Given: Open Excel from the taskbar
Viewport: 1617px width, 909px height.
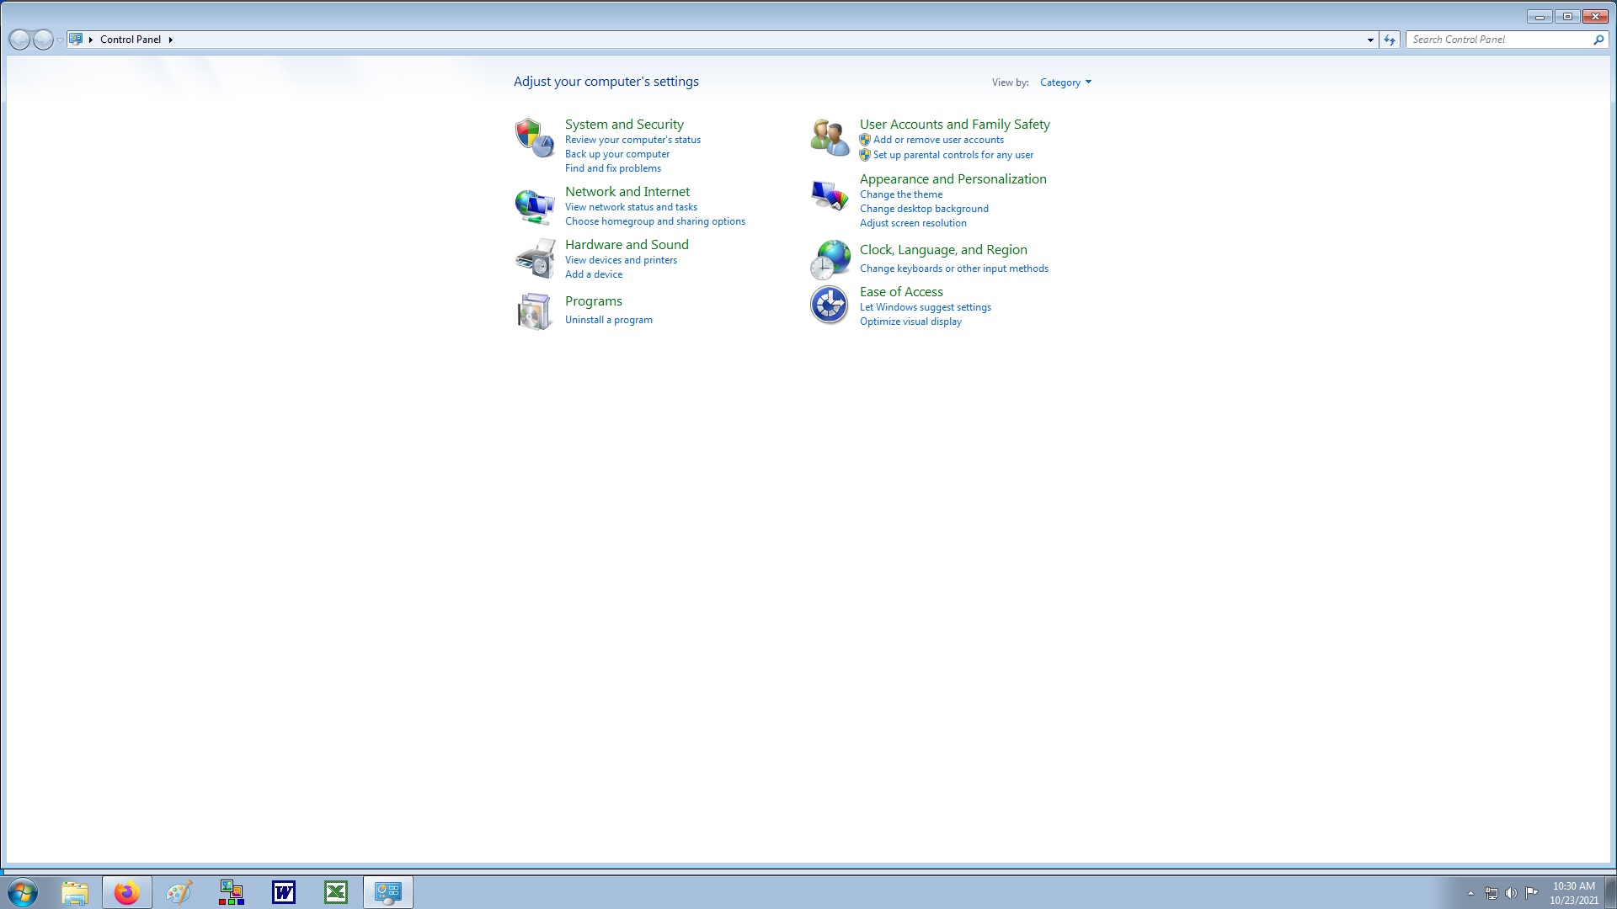Looking at the screenshot, I should (x=336, y=892).
